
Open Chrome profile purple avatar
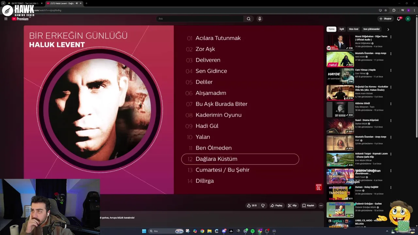[408, 10]
